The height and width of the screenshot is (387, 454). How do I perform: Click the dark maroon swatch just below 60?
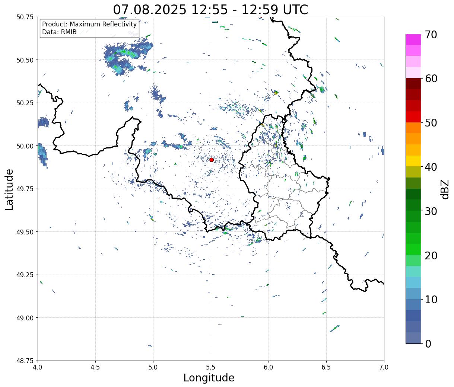point(413,84)
